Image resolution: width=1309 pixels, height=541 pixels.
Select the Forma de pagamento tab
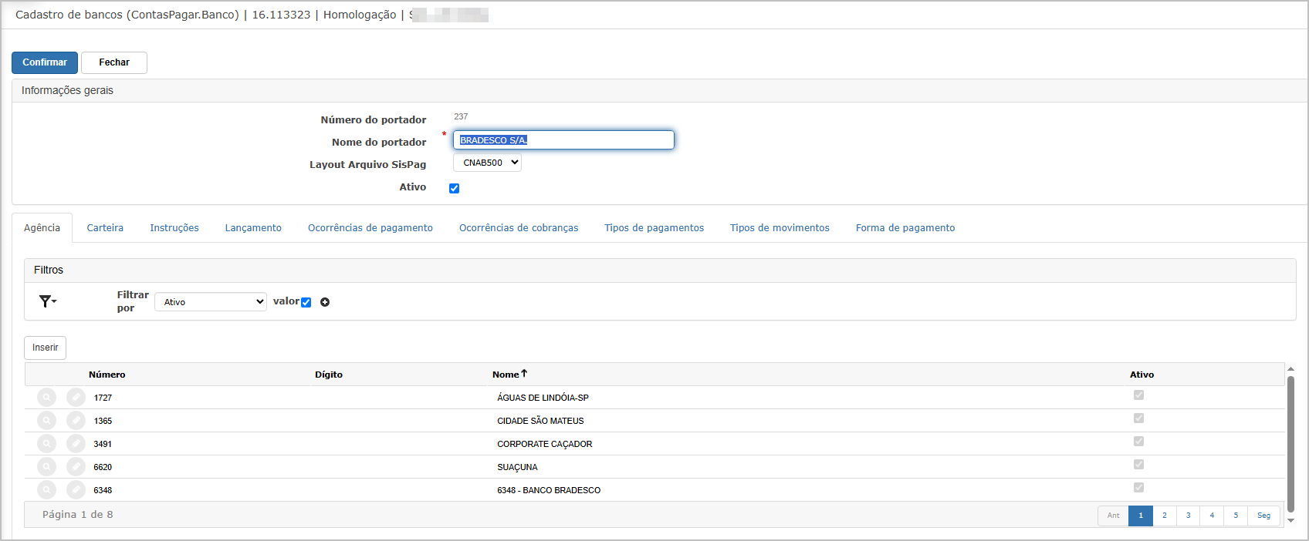(x=905, y=228)
